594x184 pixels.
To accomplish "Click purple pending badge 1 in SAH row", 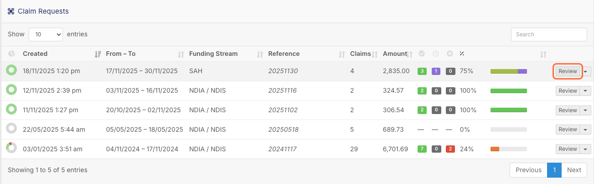I will (x=436, y=71).
